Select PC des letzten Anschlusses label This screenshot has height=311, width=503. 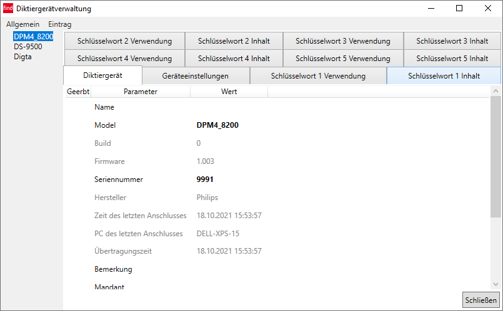coord(139,234)
